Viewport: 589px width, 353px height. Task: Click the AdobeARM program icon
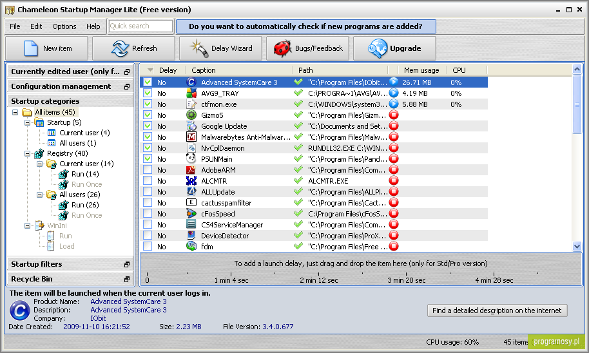[x=191, y=170]
